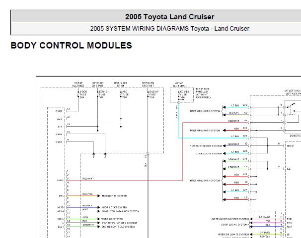This screenshot has height=238, width=301.
Task: Select the ILE terminal label
Action: (x=289, y=169)
